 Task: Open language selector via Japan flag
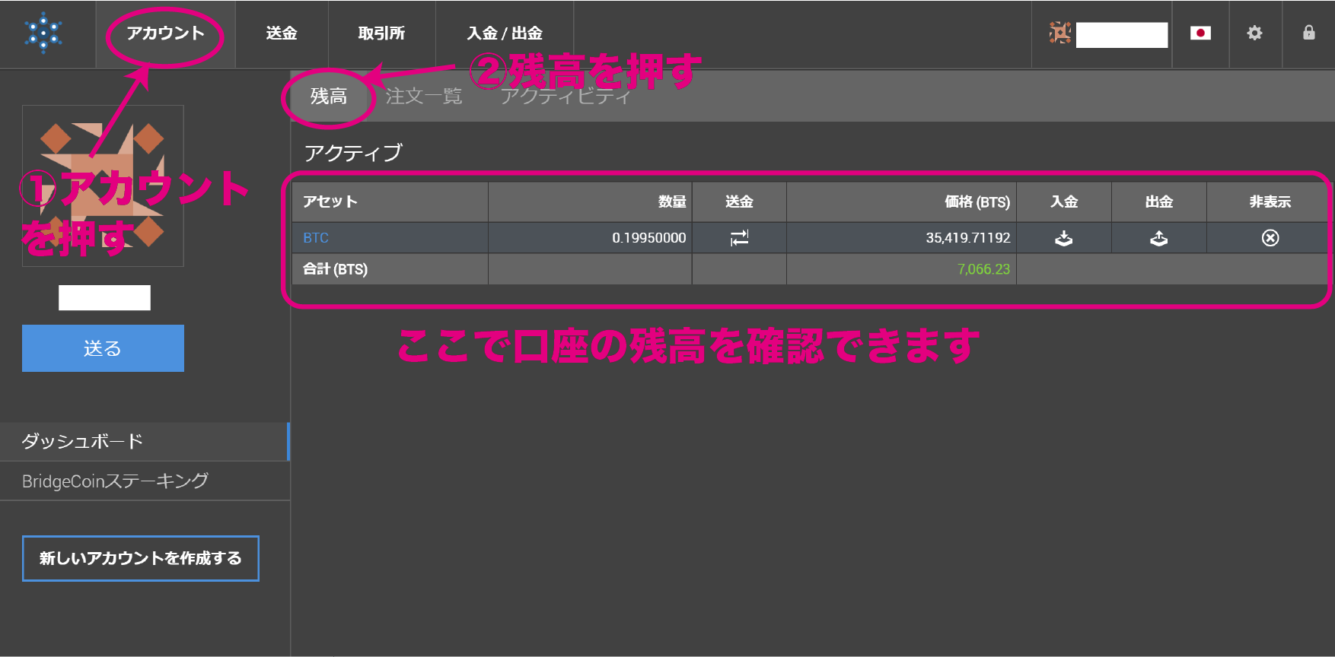1200,33
